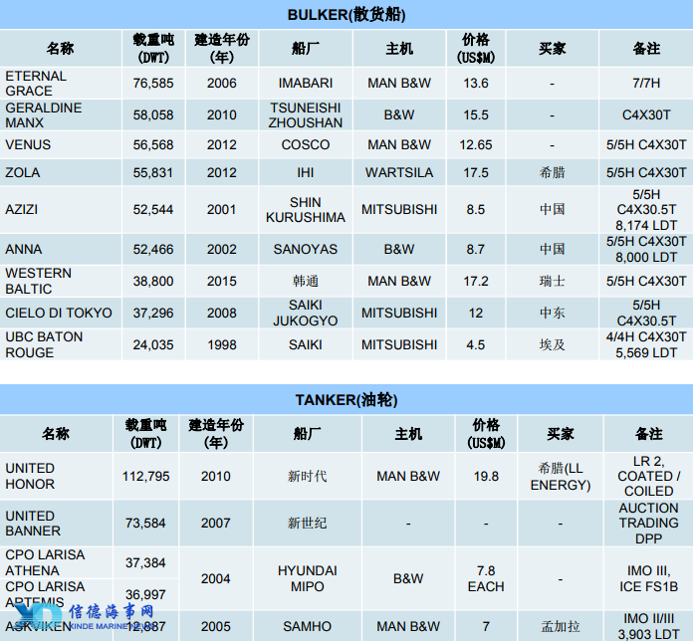The width and height of the screenshot is (693, 641).
Task: Select the CIELO DI TOKYO cell
Action: coord(59,313)
